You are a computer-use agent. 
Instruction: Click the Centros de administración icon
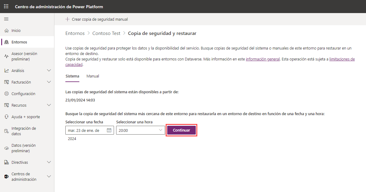coord(7,177)
